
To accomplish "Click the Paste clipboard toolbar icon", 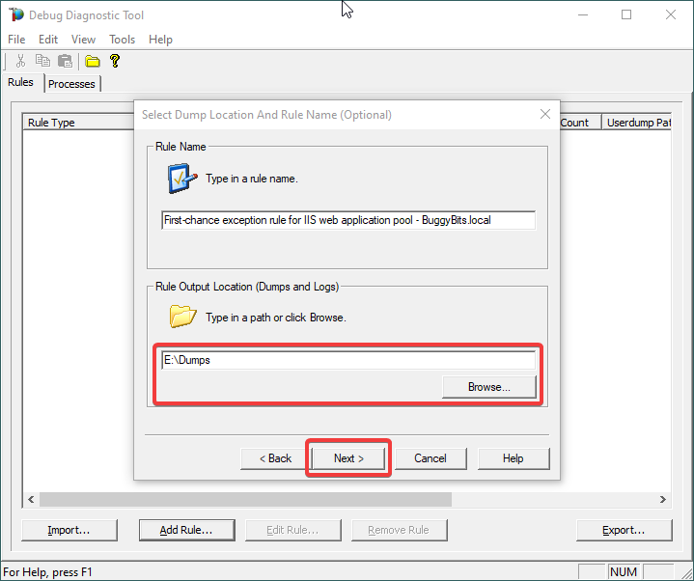I will tap(65, 61).
